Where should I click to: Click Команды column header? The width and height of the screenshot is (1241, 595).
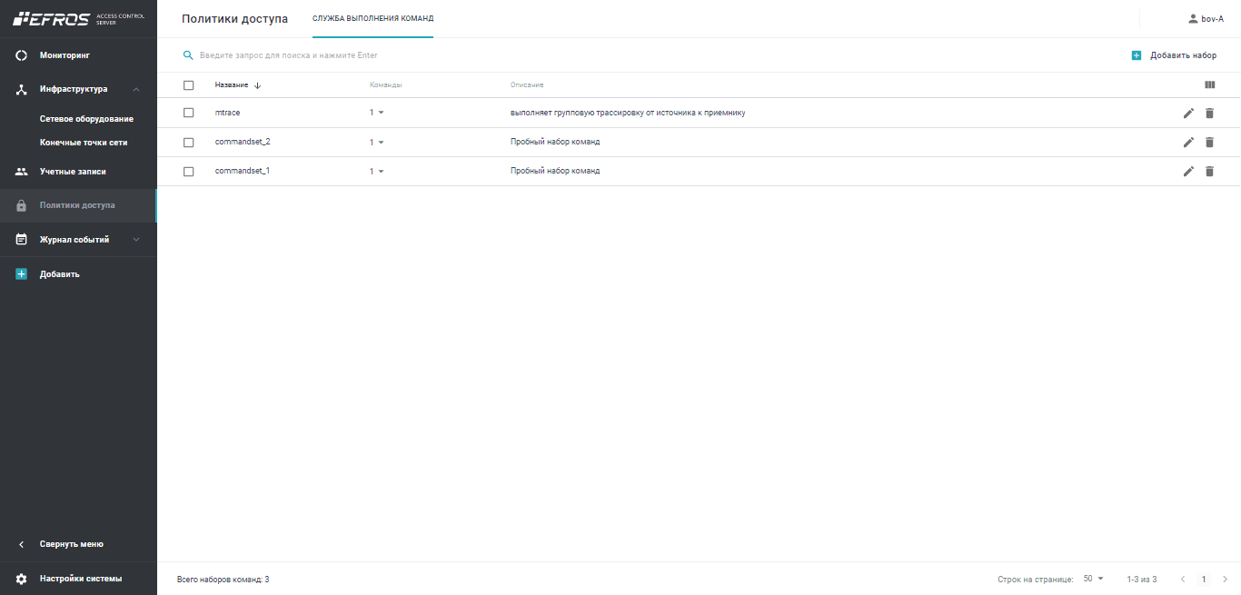(x=385, y=85)
